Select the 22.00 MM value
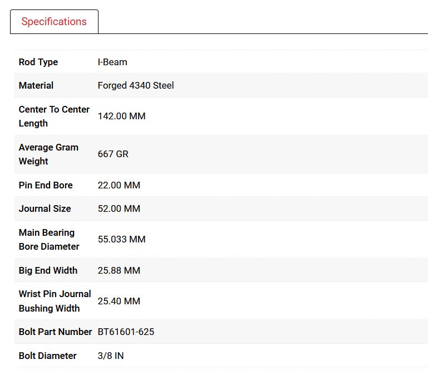428x374 pixels. pos(119,185)
